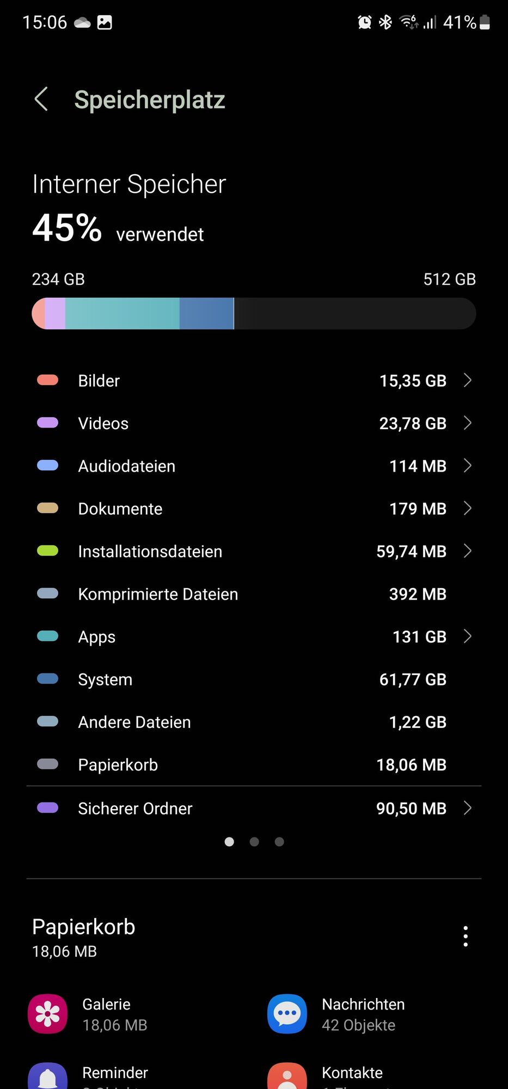508x1089 pixels.
Task: Select the first page indicator dot
Action: pos(229,842)
